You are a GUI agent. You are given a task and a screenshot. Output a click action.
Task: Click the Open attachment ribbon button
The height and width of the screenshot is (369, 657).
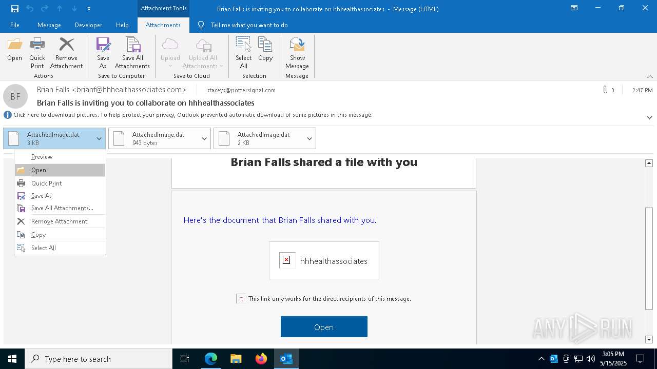14,50
